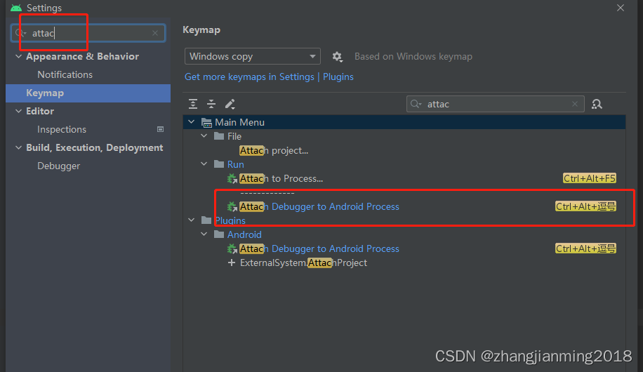This screenshot has width=643, height=372.
Task: Click the Android Studio logo in title bar
Action: (x=16, y=8)
